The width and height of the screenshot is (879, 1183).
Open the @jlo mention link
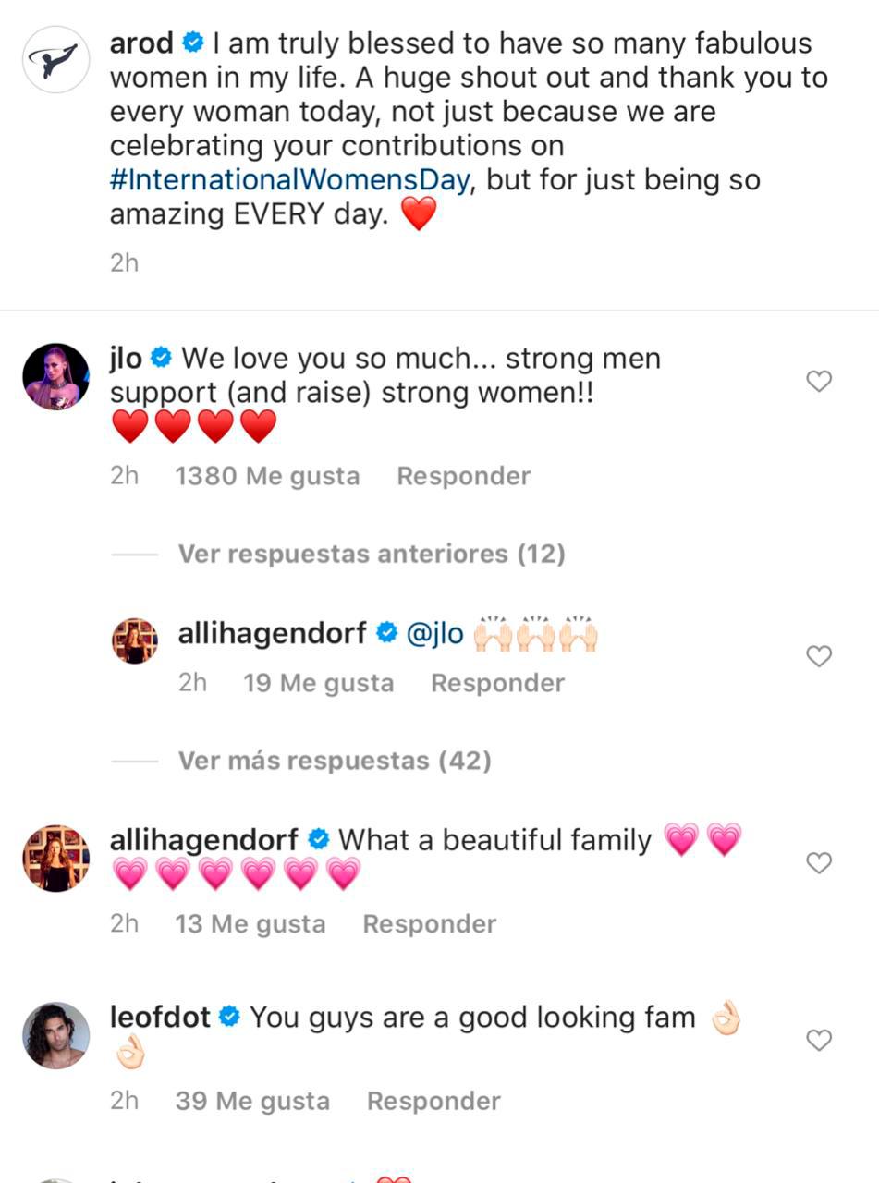pyautogui.click(x=434, y=634)
